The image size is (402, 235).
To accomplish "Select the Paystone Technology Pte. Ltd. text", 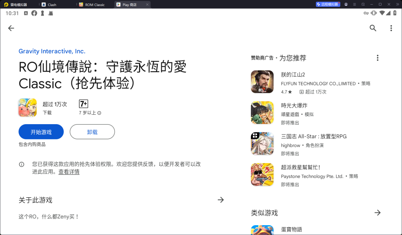I will click(312, 176).
